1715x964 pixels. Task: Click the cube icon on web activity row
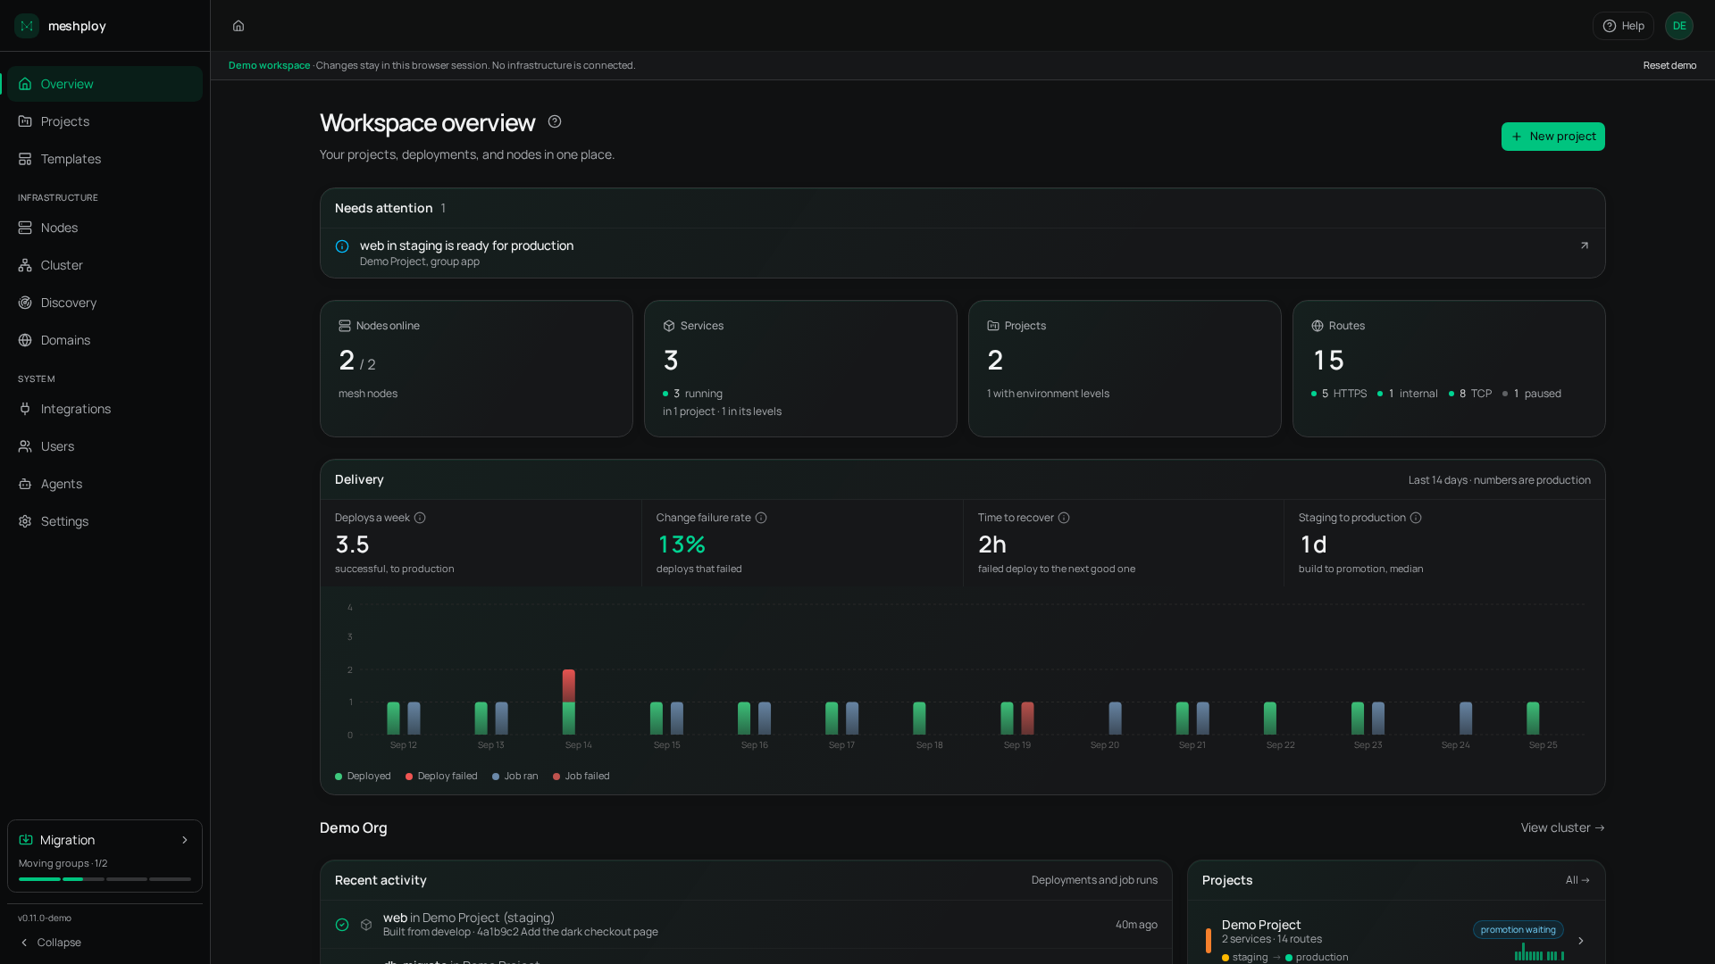click(x=366, y=925)
